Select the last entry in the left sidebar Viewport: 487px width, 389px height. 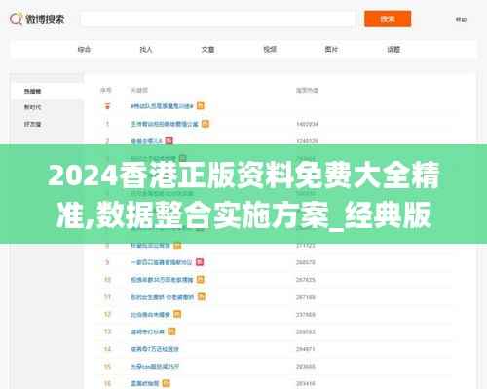[32, 124]
